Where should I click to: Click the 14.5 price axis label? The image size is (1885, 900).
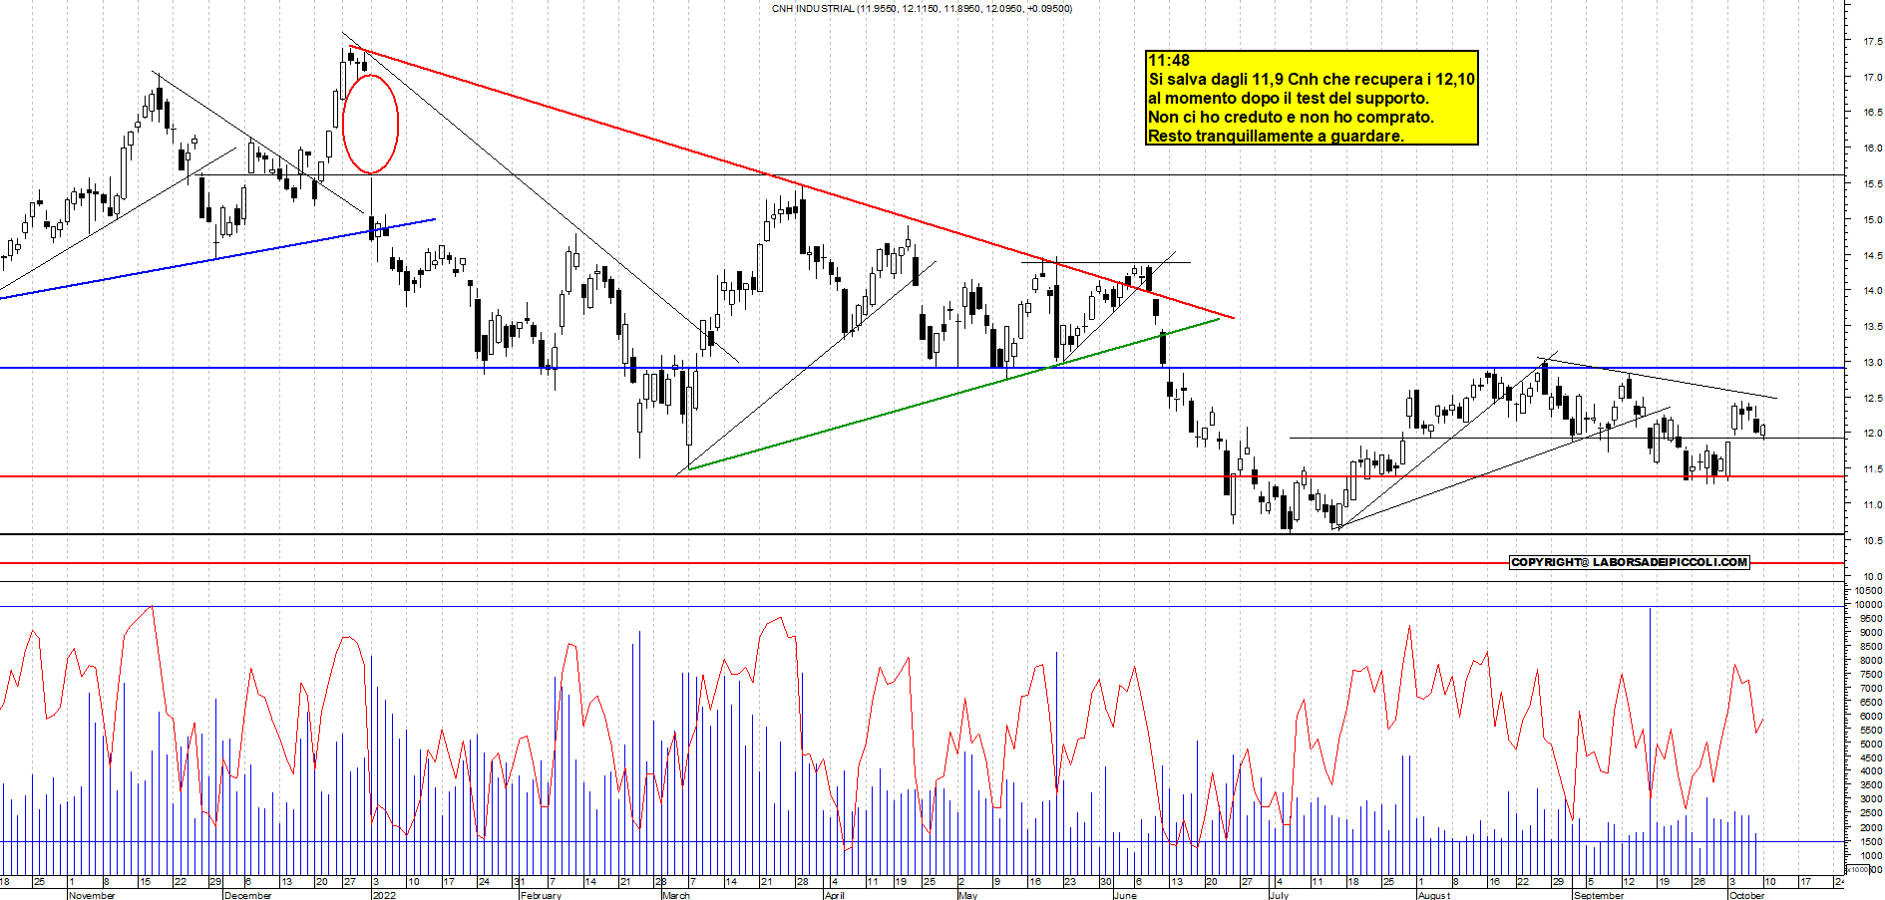click(x=1872, y=256)
